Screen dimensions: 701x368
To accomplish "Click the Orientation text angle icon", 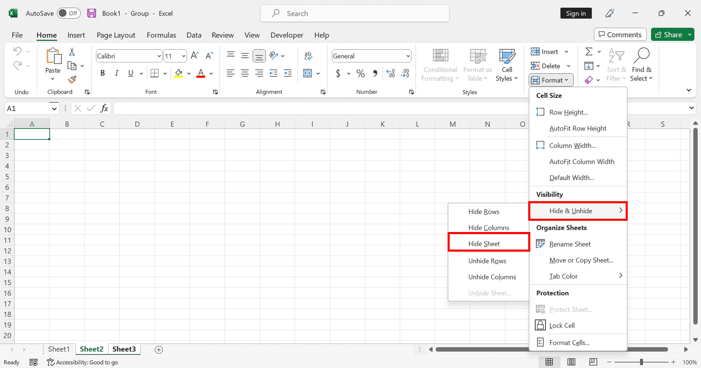I will tap(273, 55).
